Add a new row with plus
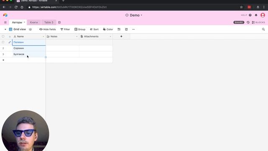The width and height of the screenshot is (268, 151). [3, 60]
